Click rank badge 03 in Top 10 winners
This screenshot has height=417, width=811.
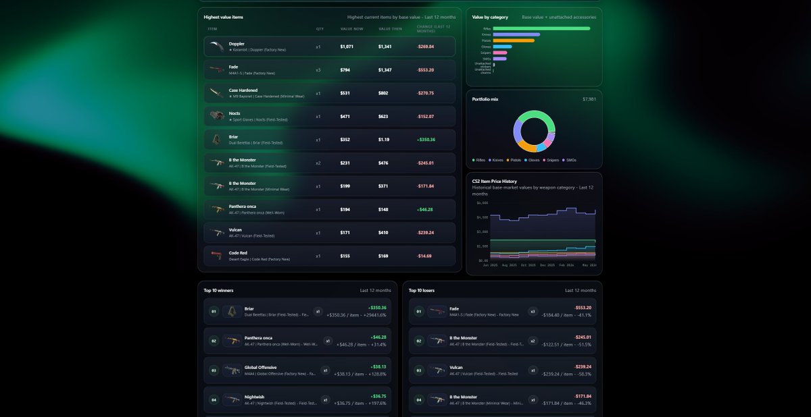[x=214, y=370]
